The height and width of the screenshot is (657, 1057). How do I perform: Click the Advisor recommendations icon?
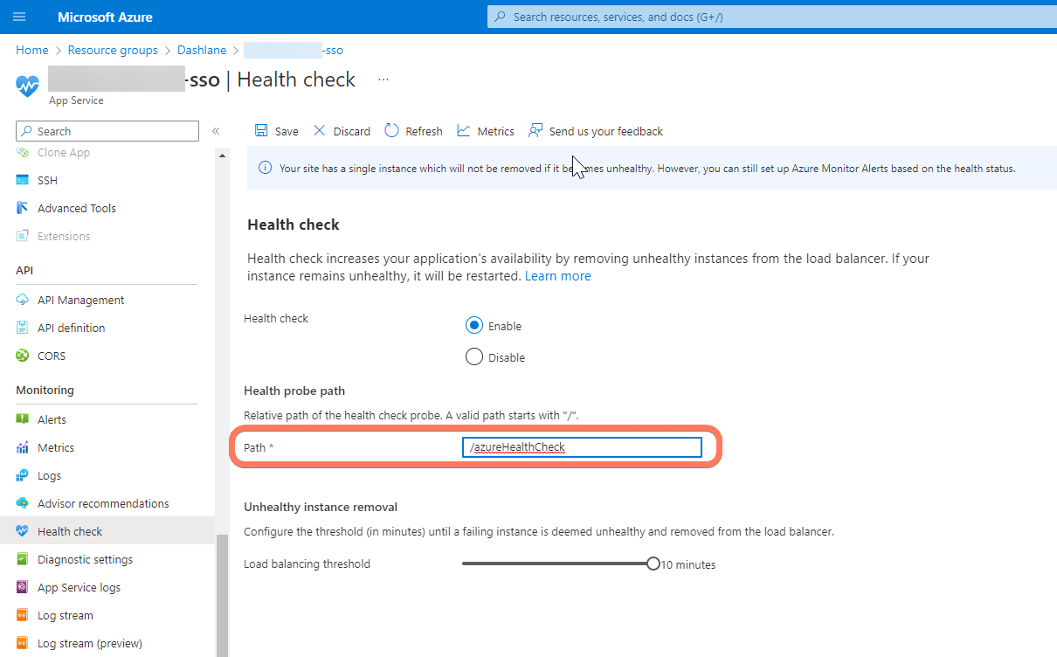[23, 503]
